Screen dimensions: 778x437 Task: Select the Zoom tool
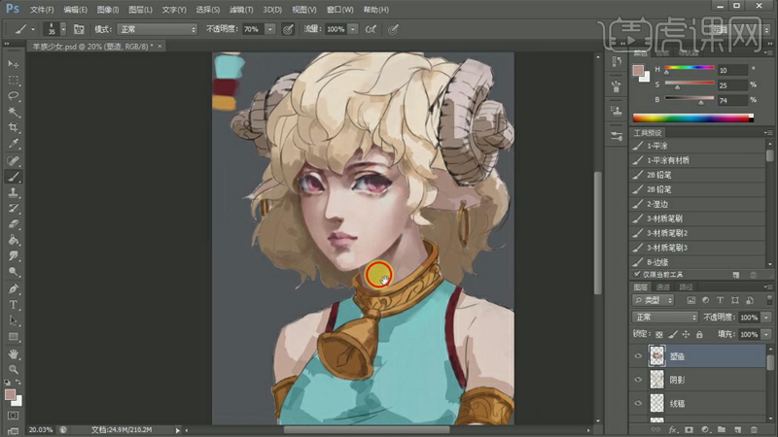point(14,370)
